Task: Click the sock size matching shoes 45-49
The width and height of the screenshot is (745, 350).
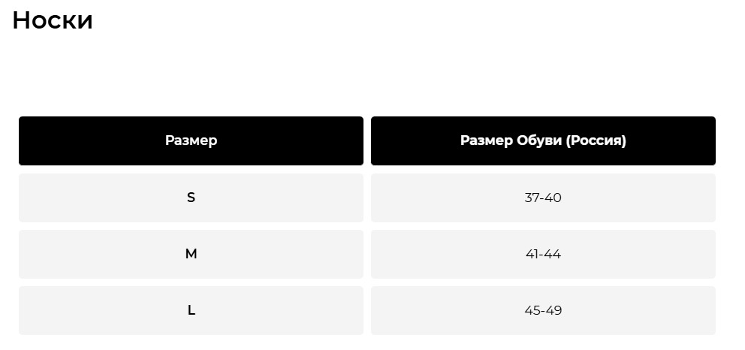Action: tap(191, 310)
